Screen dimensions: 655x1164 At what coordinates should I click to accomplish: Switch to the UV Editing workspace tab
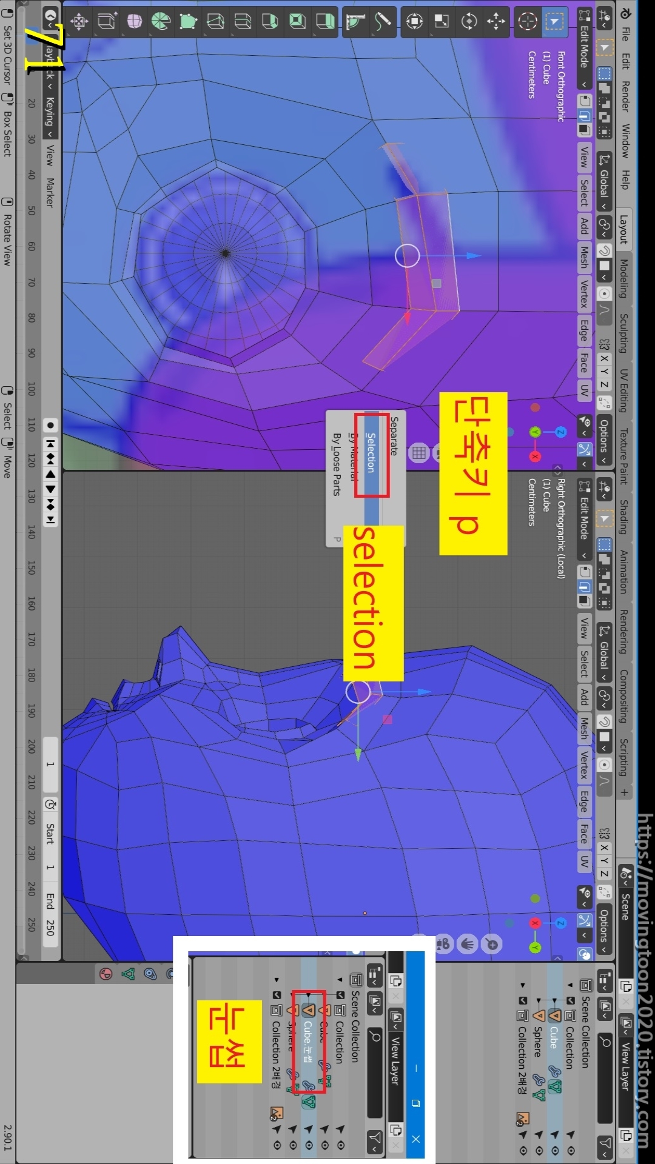pyautogui.click(x=623, y=390)
